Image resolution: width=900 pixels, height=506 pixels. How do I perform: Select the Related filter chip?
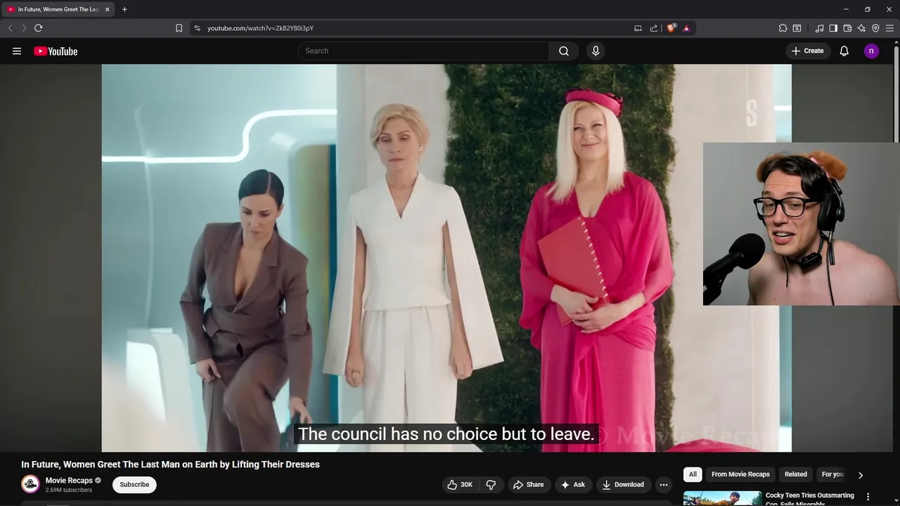(x=796, y=474)
